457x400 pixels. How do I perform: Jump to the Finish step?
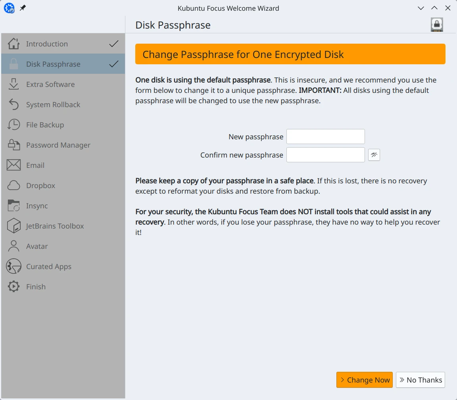[x=63, y=287]
